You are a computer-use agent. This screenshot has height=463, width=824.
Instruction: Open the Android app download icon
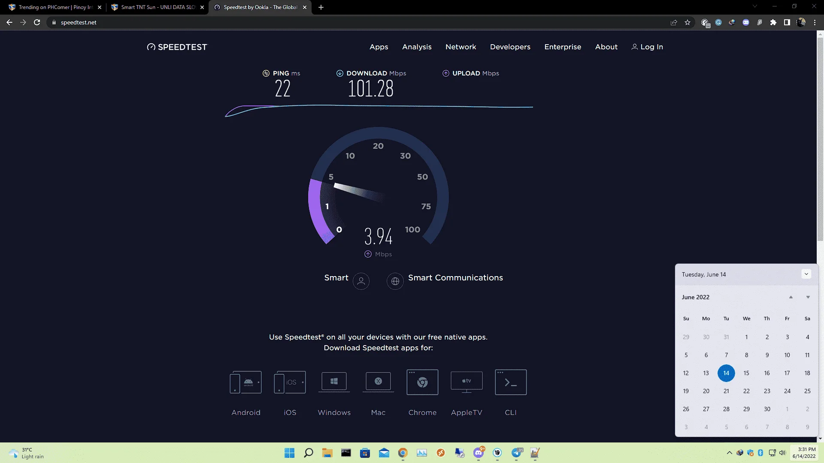246,382
